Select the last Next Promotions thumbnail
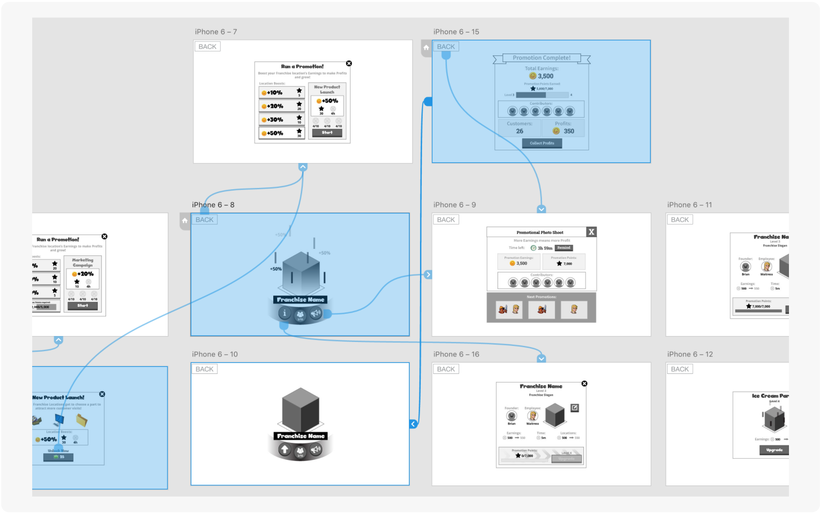 coord(574,309)
